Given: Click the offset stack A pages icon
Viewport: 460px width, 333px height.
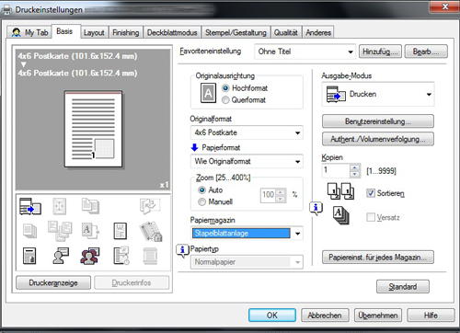Looking at the screenshot, I should click(x=340, y=215).
